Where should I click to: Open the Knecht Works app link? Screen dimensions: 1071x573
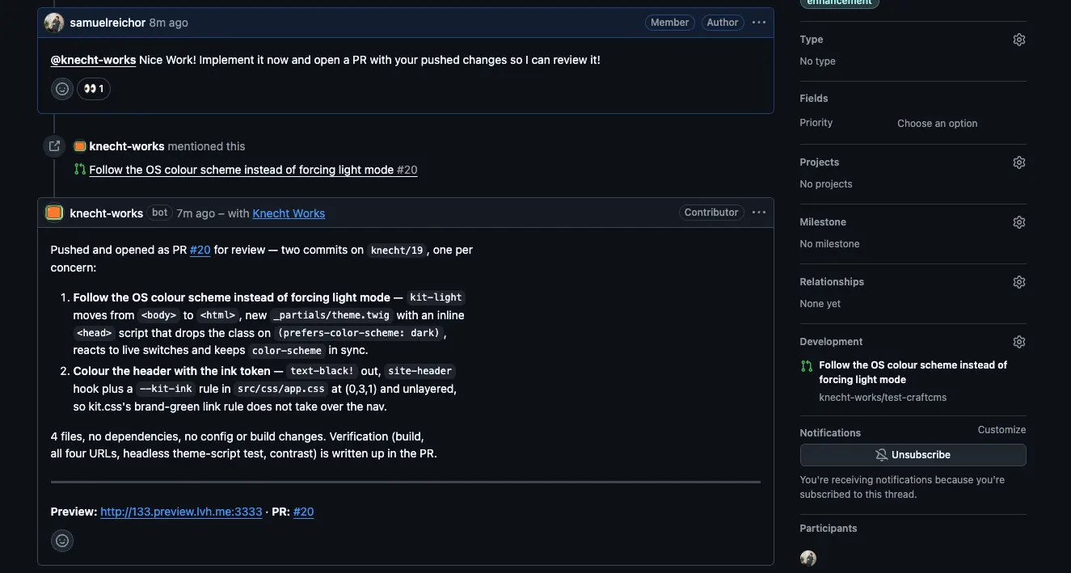(x=289, y=213)
